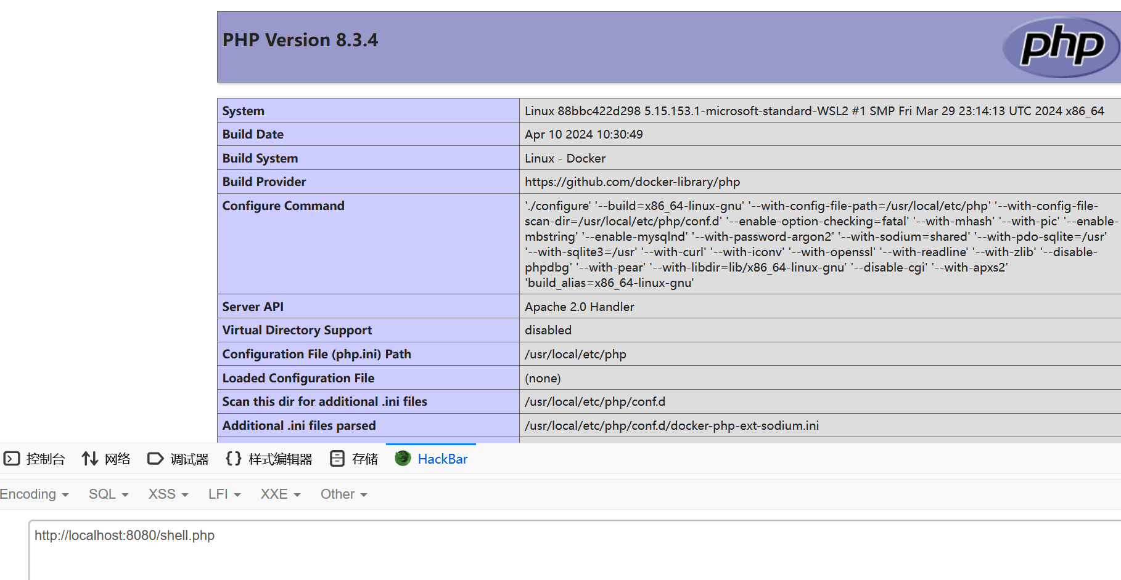The height and width of the screenshot is (580, 1121).
Task: Open the Encoding dropdown menu
Action: point(34,494)
